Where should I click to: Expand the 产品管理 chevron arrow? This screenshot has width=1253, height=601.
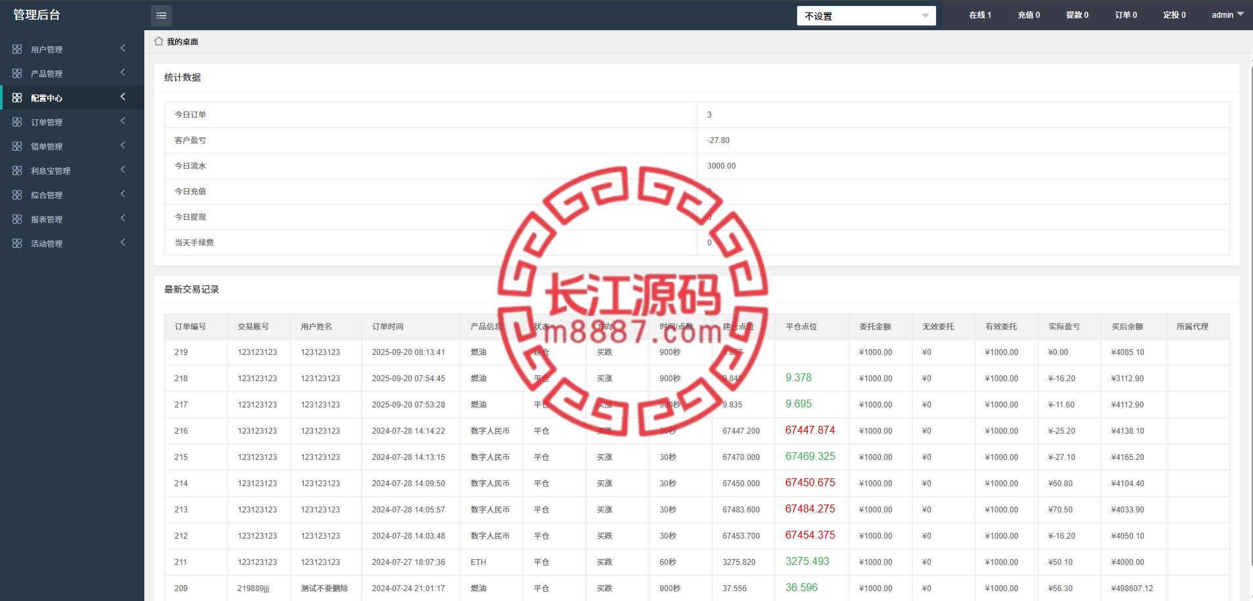point(123,73)
